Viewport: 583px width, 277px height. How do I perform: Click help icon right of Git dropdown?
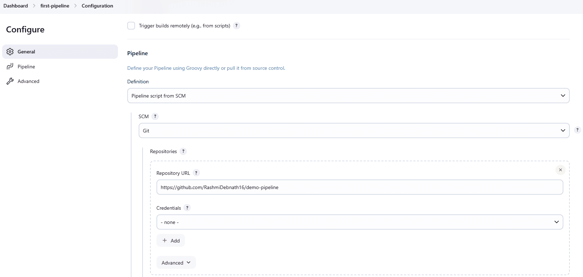(x=577, y=130)
